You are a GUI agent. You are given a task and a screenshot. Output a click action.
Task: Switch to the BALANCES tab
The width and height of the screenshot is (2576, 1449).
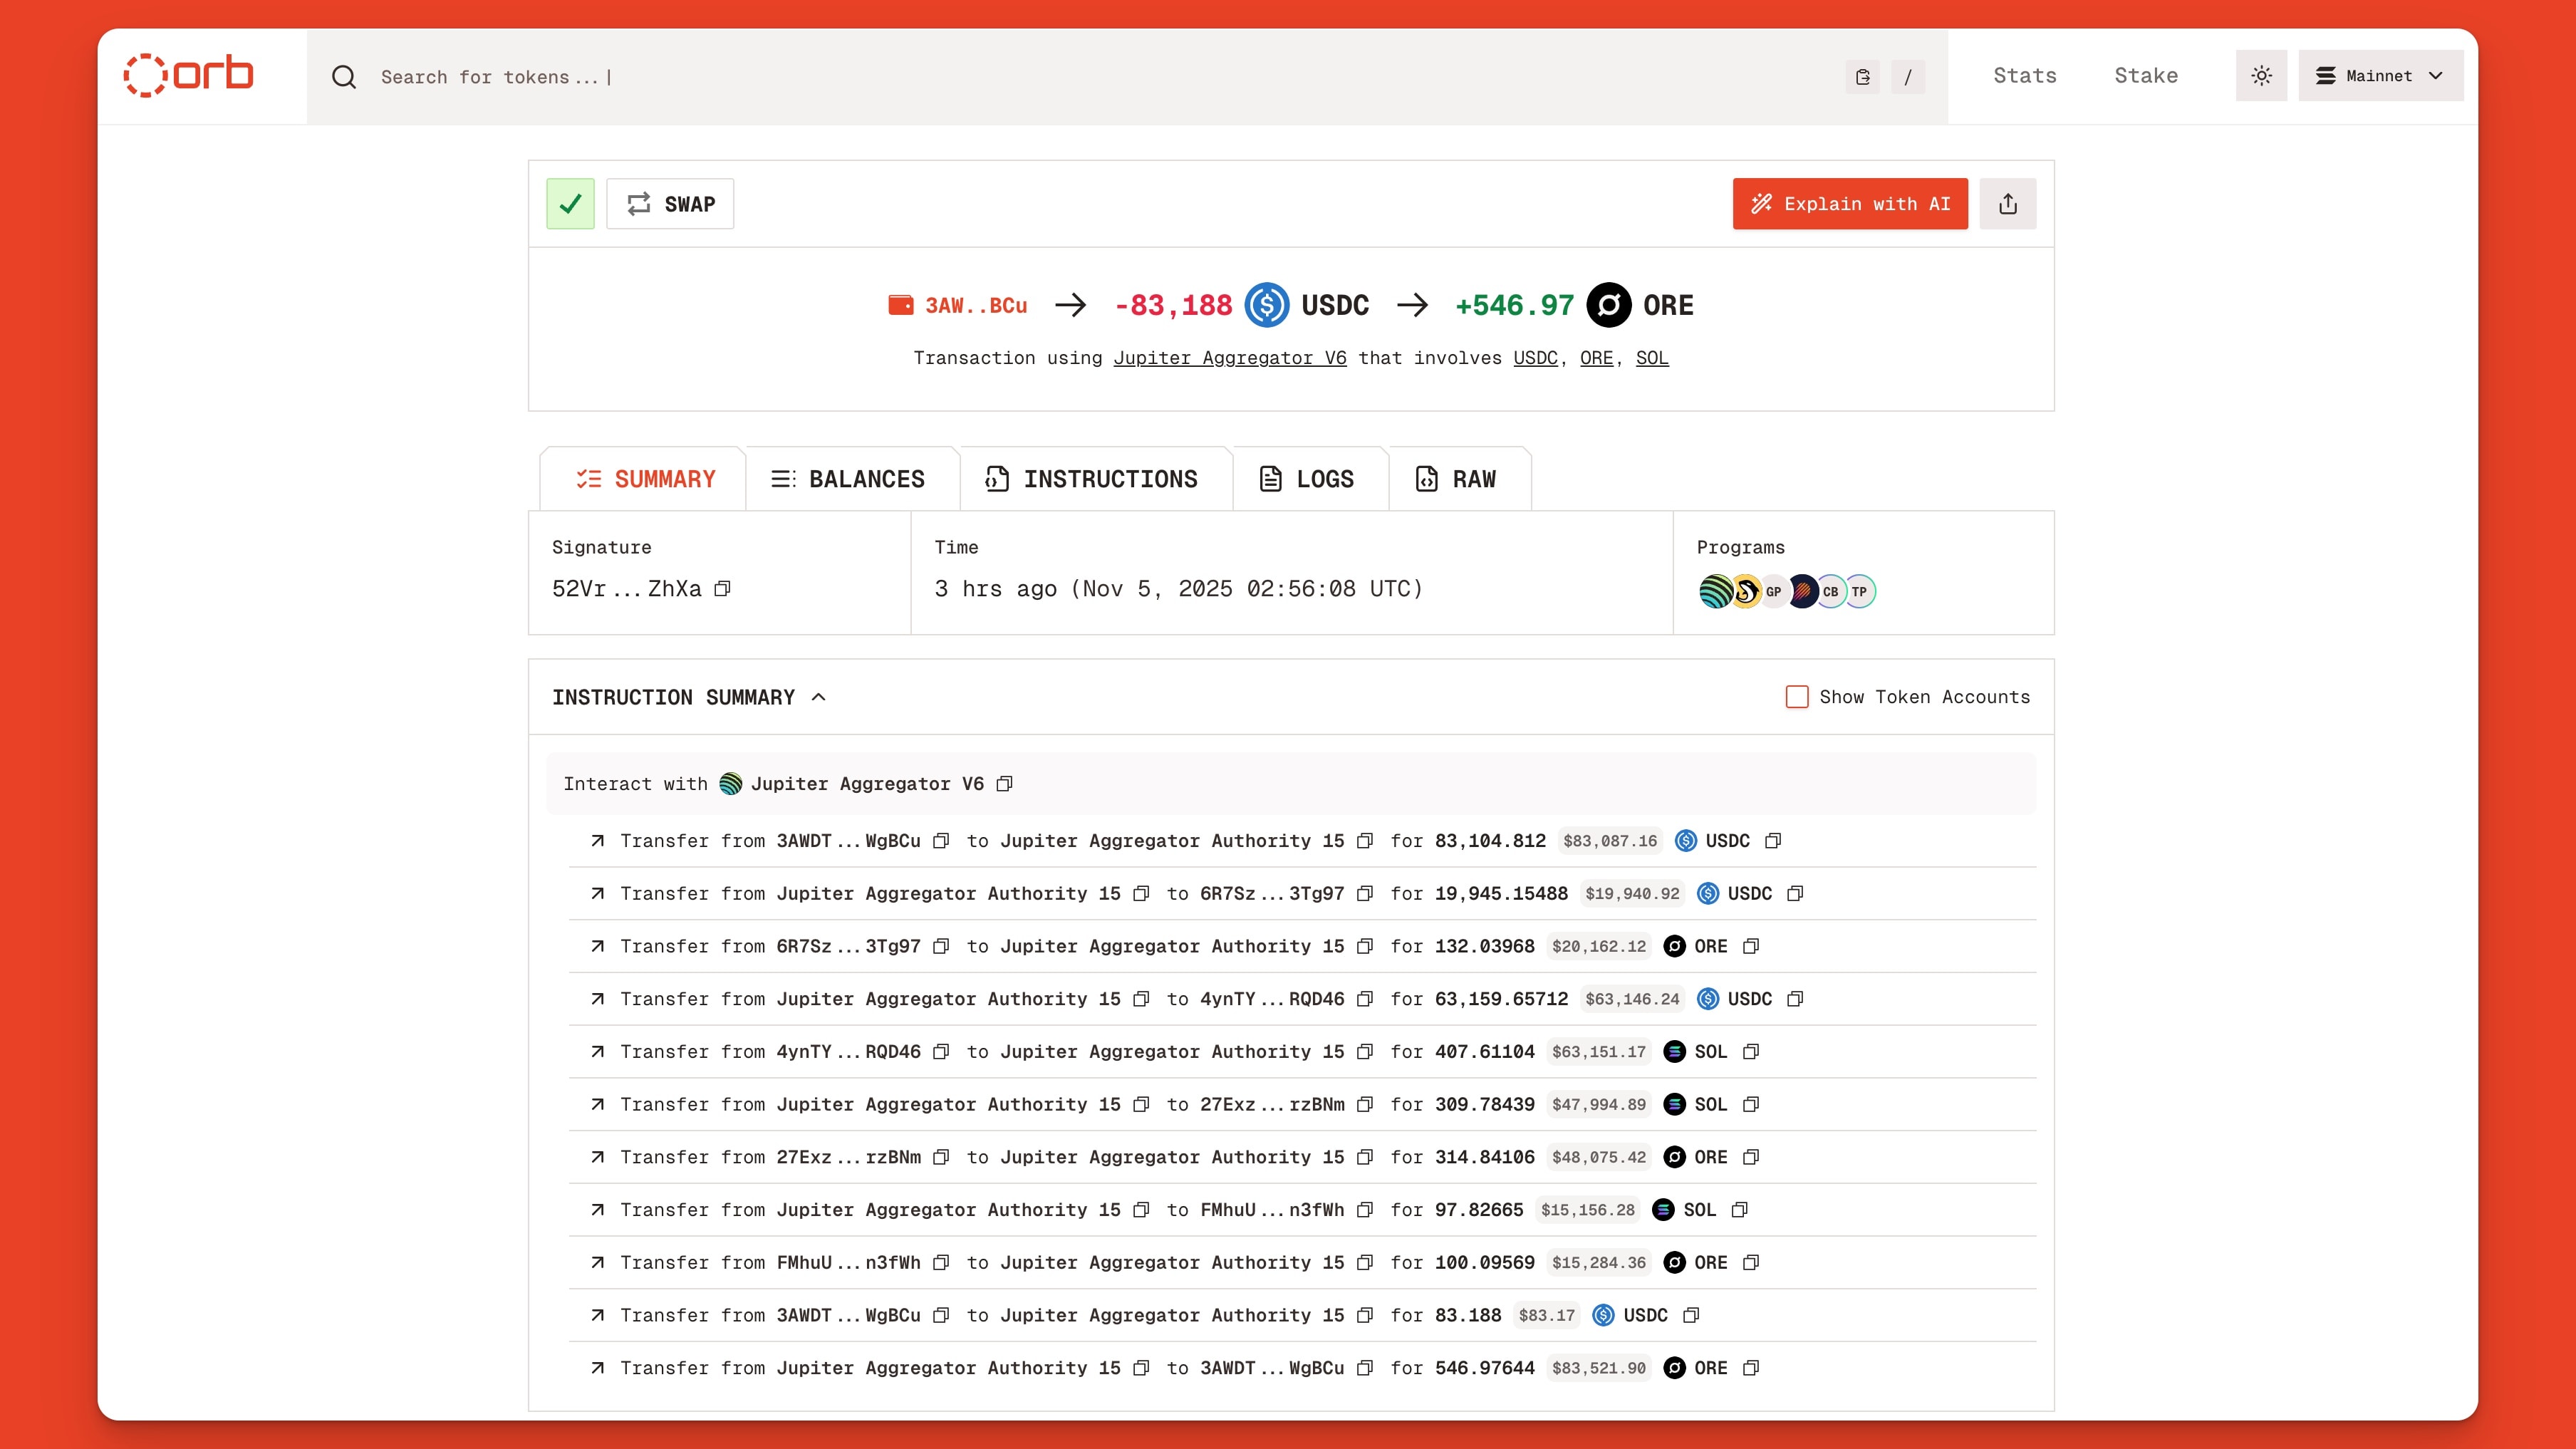[x=851, y=478]
